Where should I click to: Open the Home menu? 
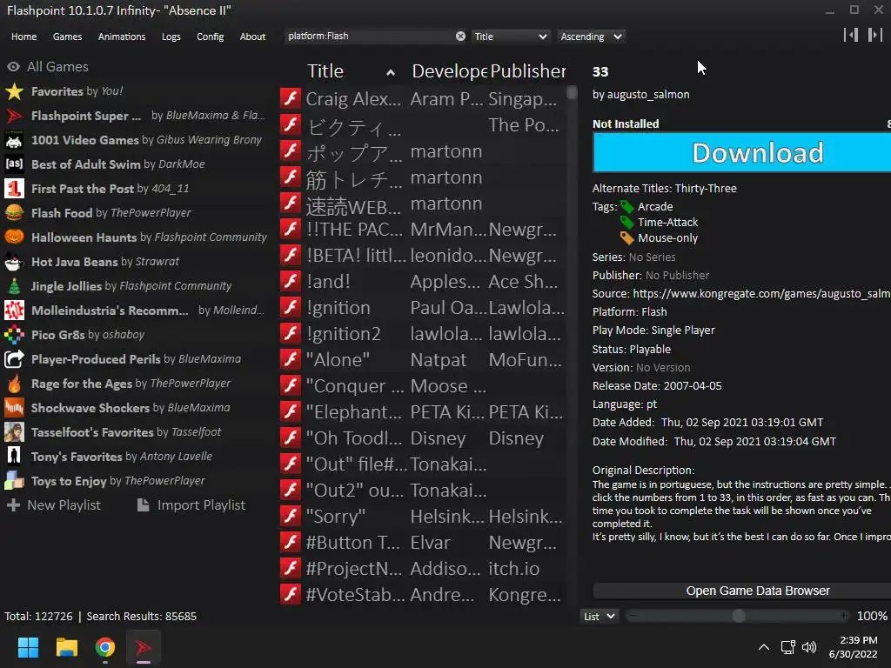point(23,37)
